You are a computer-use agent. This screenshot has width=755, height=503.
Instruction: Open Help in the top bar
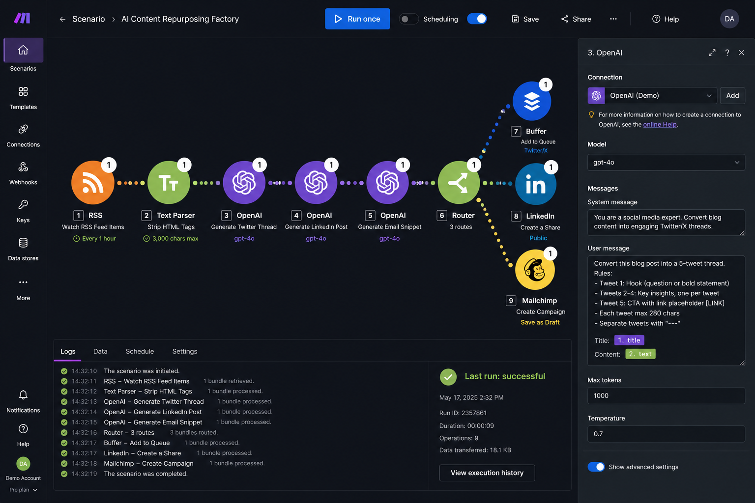tap(666, 19)
